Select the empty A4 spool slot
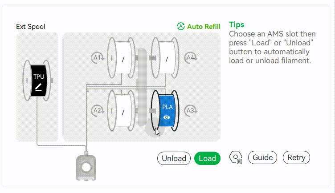Image resolution: width=335 pixels, height=193 pixels. click(165, 58)
